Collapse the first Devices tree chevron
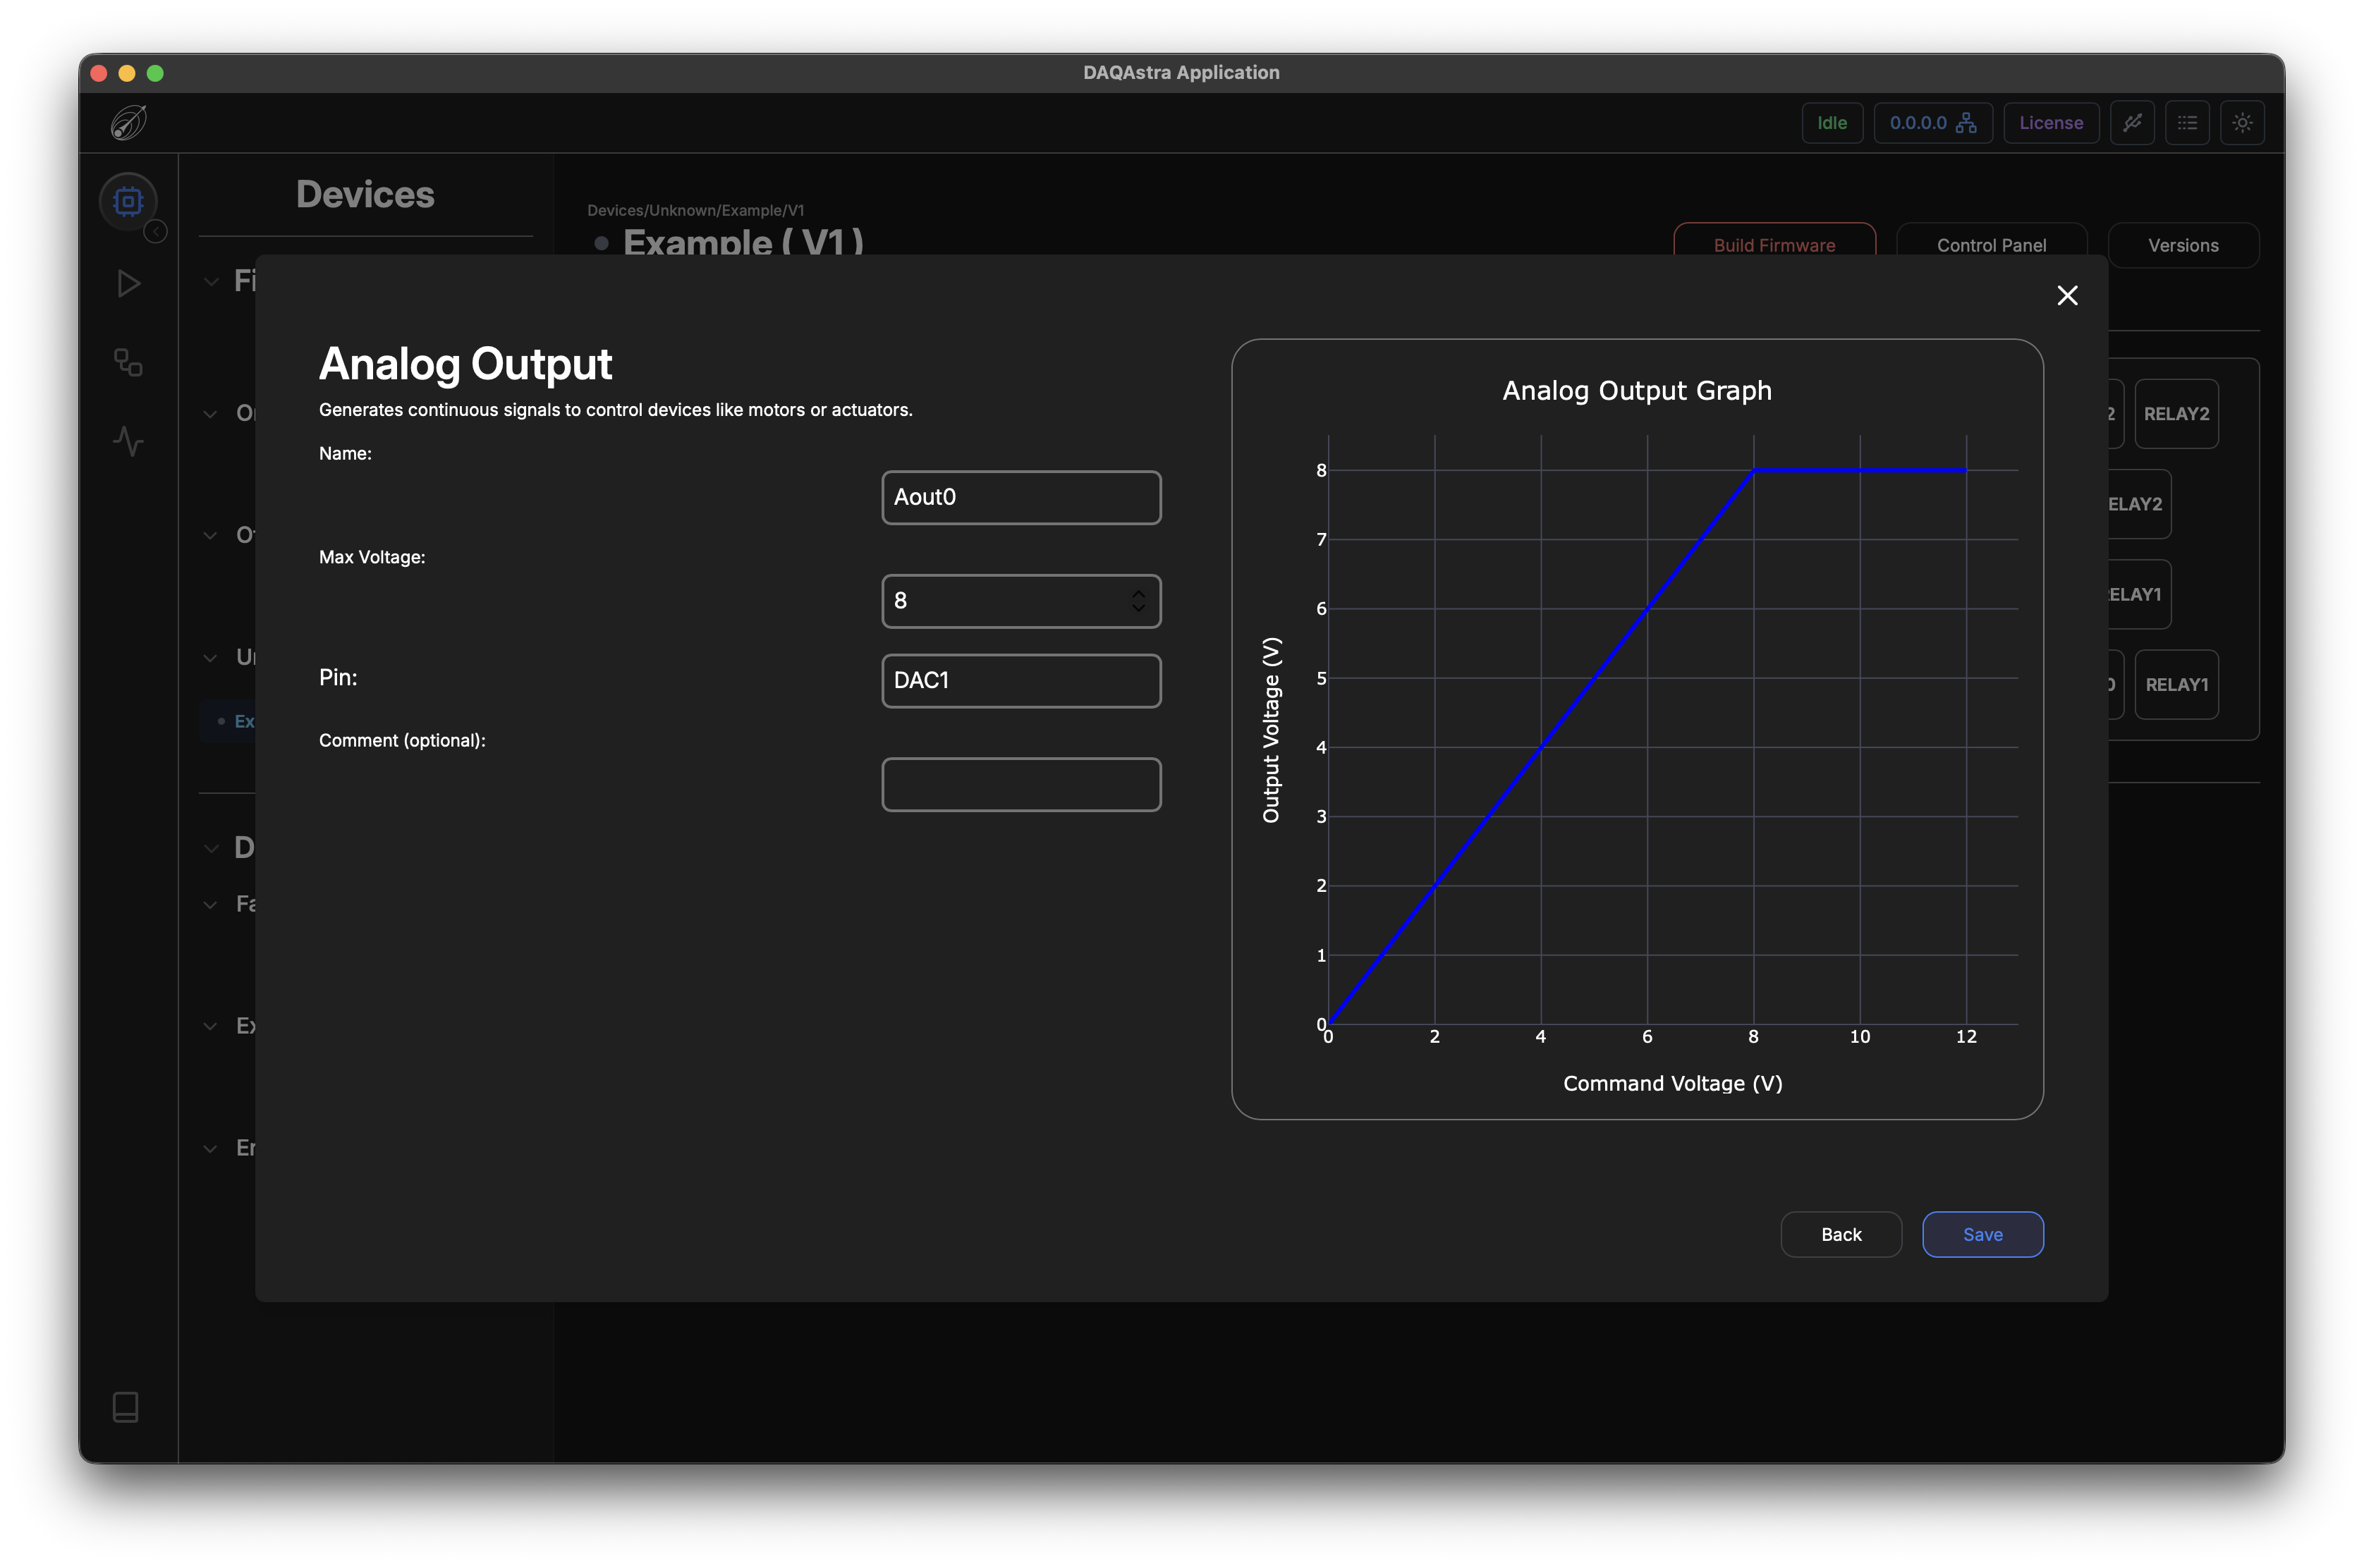2364x1568 pixels. pos(211,282)
